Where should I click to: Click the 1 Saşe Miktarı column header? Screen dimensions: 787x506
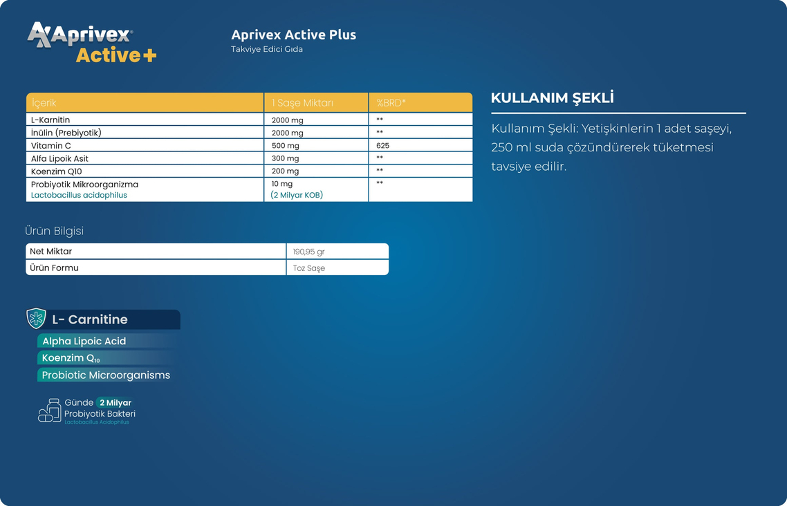point(302,103)
